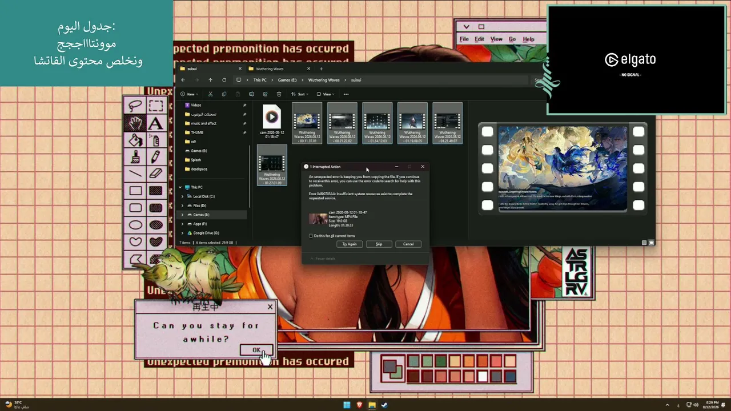The image size is (731, 411).
Task: Select Wuthering Waves video ending 01.14.12.03
Action: (377, 122)
